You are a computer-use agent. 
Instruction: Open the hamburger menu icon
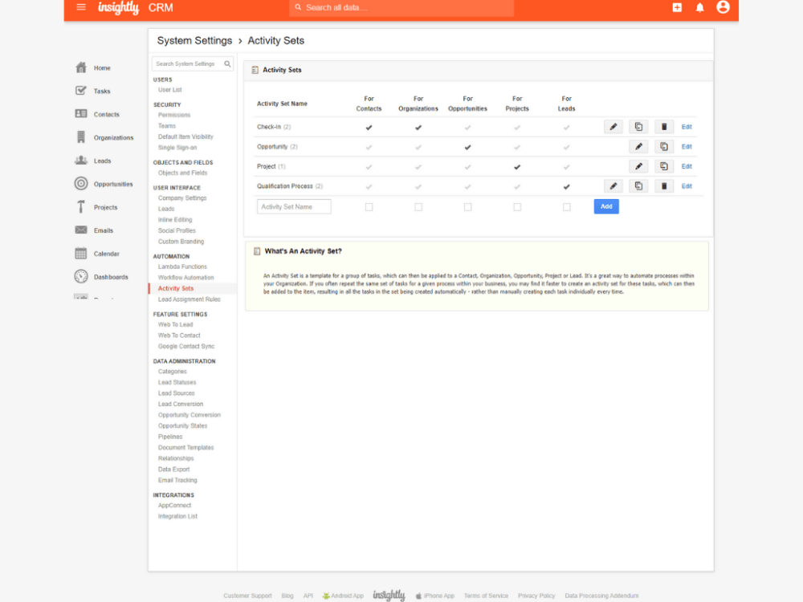tap(81, 7)
